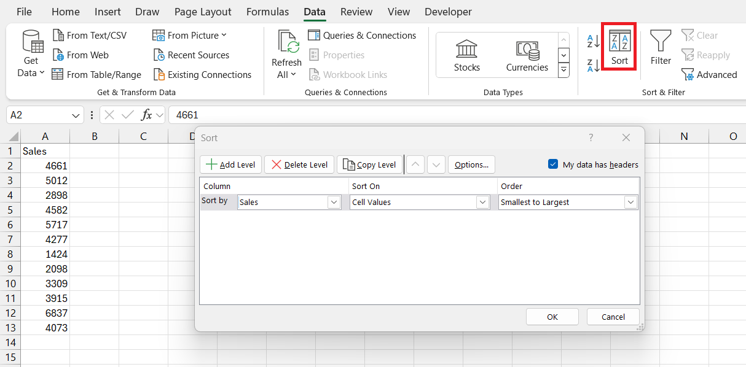746x367 pixels.
Task: Open the File tab
Action: [25, 12]
